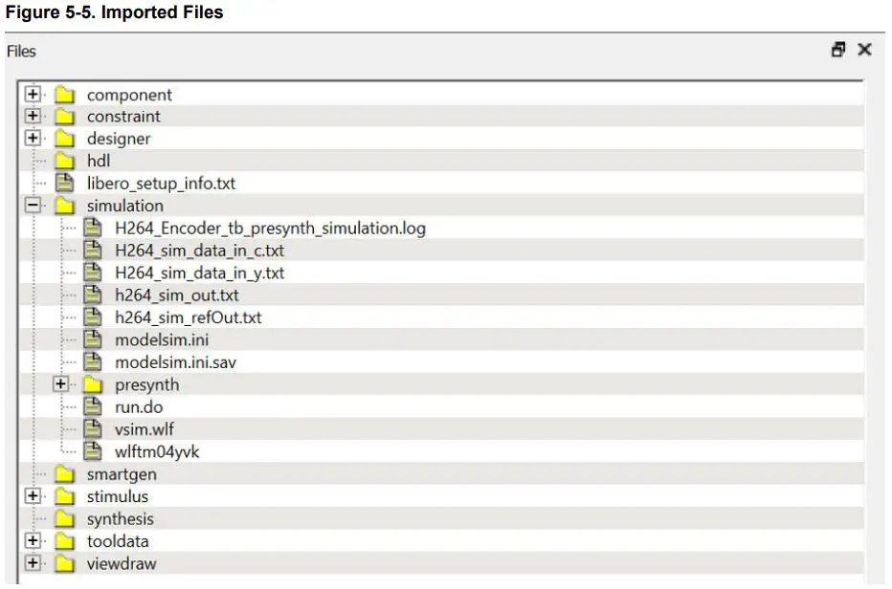Expand the viewdraw folder tree node
Viewport: 892px width, 589px height.
point(33,563)
